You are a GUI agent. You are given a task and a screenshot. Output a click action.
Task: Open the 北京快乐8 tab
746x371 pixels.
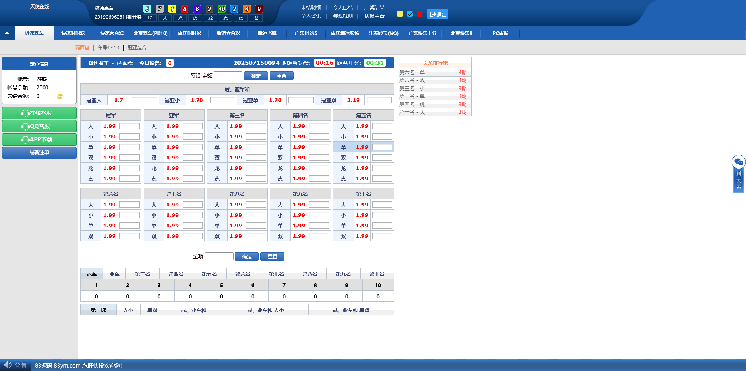coord(462,33)
